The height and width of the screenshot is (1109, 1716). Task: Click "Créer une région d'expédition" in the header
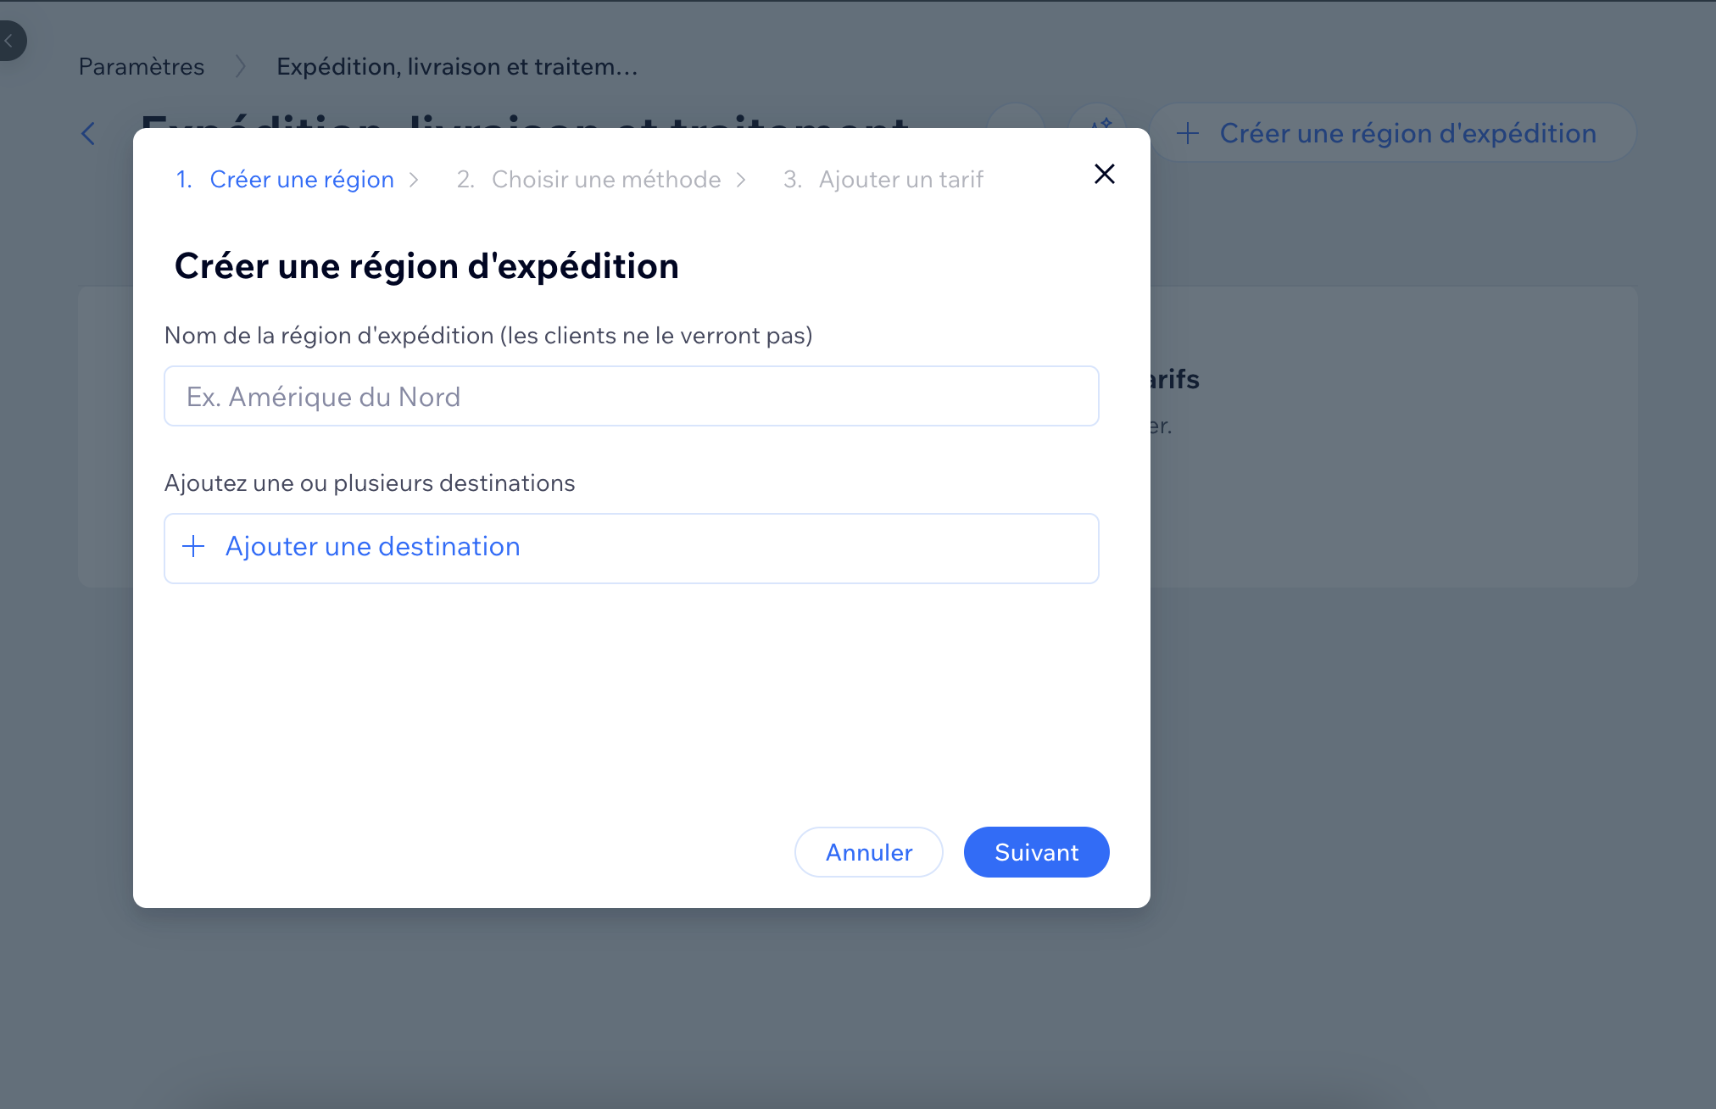(1407, 132)
